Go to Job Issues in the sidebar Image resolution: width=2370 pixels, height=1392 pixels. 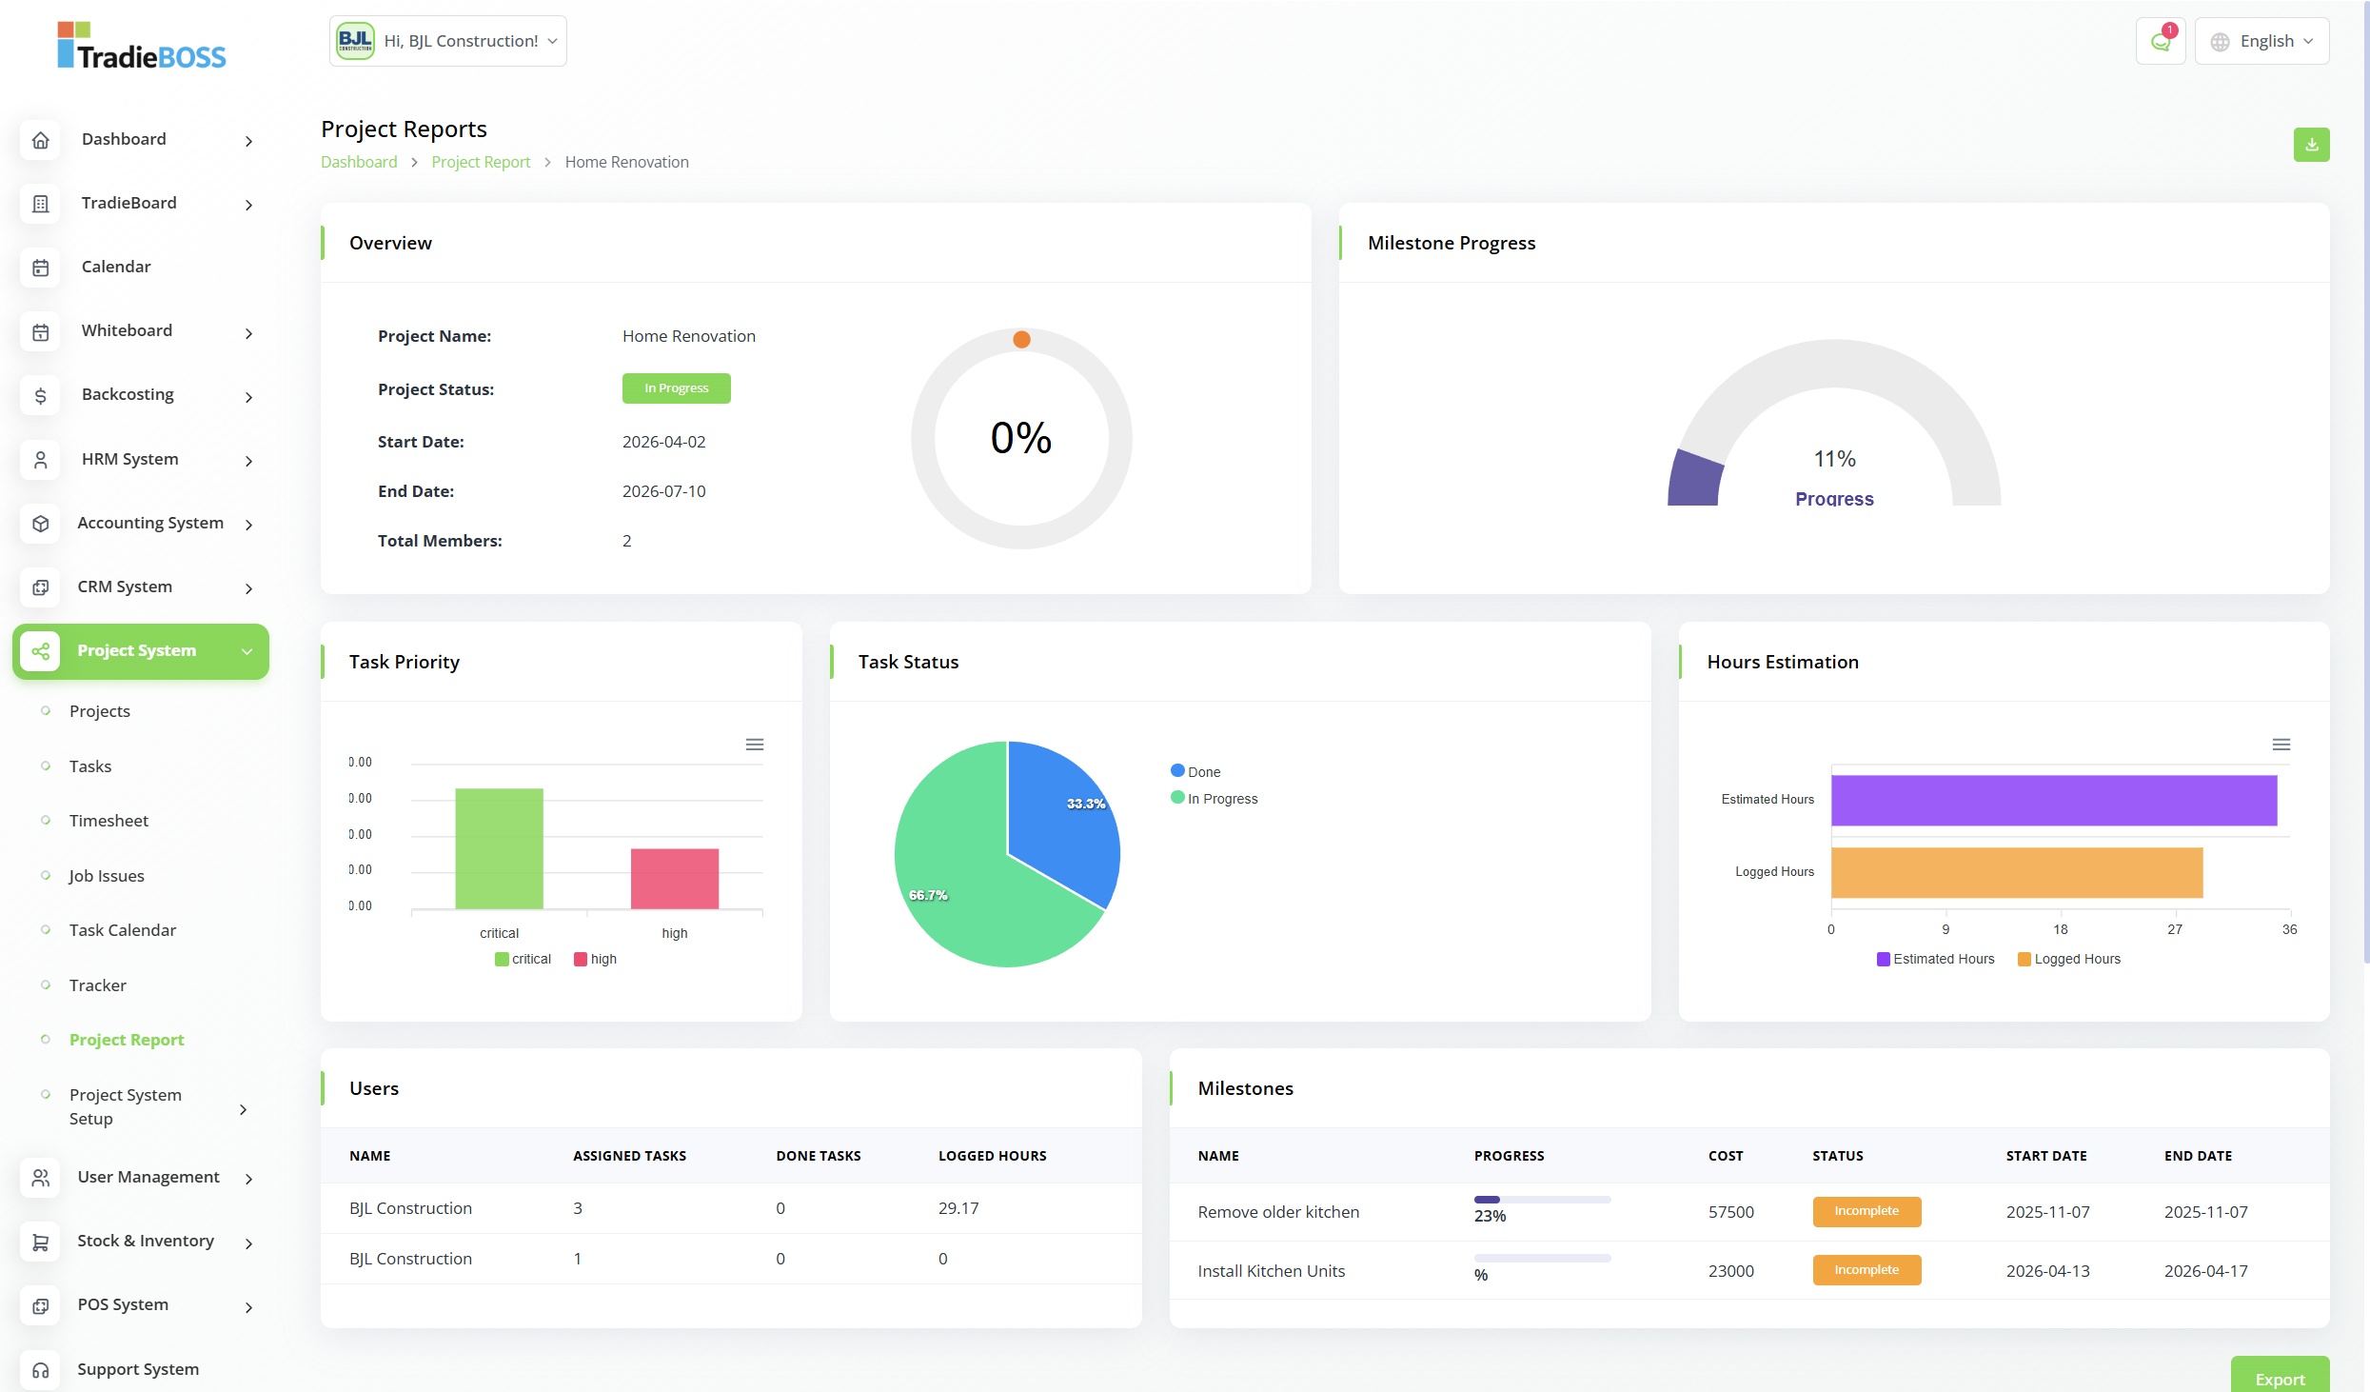(106, 876)
